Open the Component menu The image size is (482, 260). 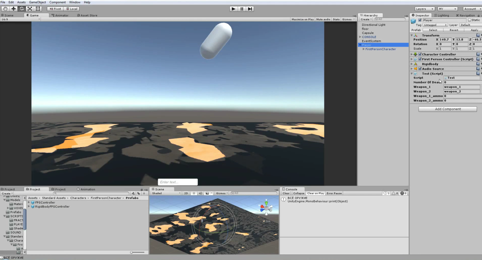click(x=57, y=2)
